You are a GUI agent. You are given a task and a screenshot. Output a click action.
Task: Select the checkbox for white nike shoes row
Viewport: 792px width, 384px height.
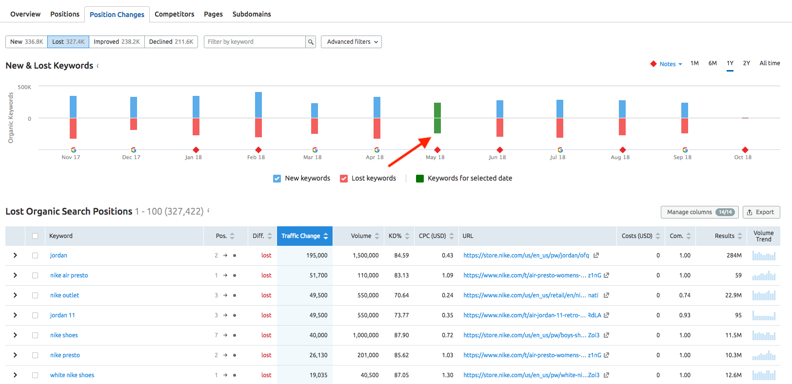click(x=35, y=375)
